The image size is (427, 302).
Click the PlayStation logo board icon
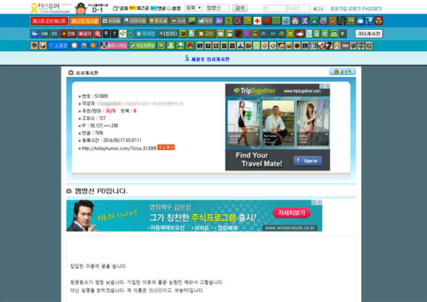tap(171, 45)
